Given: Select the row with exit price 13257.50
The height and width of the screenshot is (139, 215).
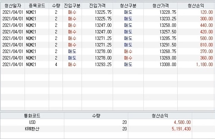Looking at the screenshot, I should [x=107, y=32].
